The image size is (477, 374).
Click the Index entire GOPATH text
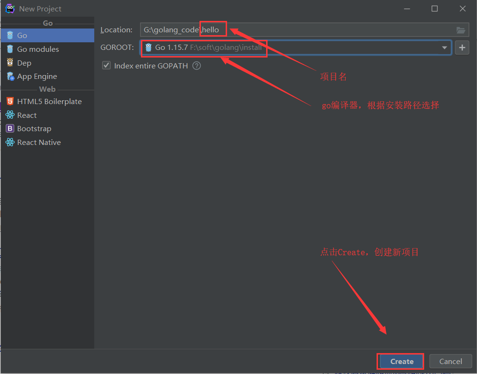[x=151, y=66]
